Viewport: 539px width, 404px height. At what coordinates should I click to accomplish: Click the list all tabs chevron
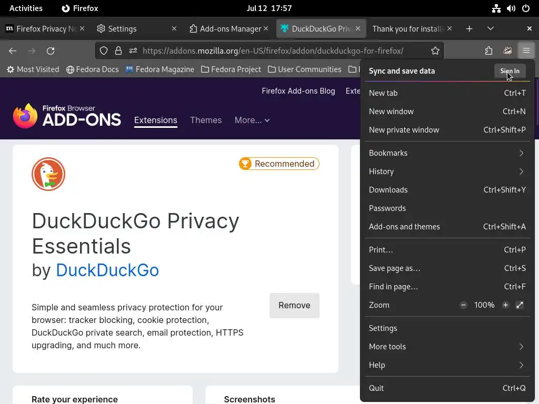click(x=490, y=28)
